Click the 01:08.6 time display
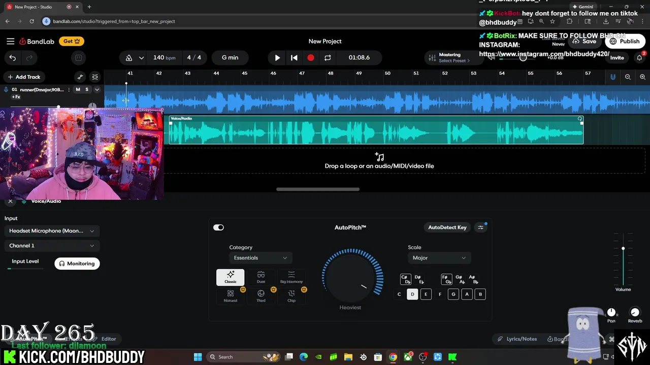Image resolution: width=650 pixels, height=365 pixels. tap(359, 58)
